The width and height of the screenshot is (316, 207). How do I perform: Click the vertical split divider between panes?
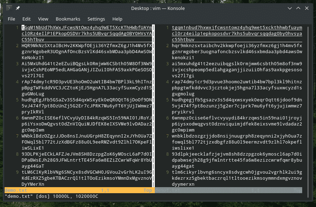pyautogui.click(x=153, y=106)
